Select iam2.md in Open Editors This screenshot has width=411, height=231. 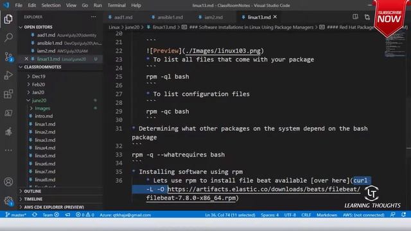tap(46, 51)
